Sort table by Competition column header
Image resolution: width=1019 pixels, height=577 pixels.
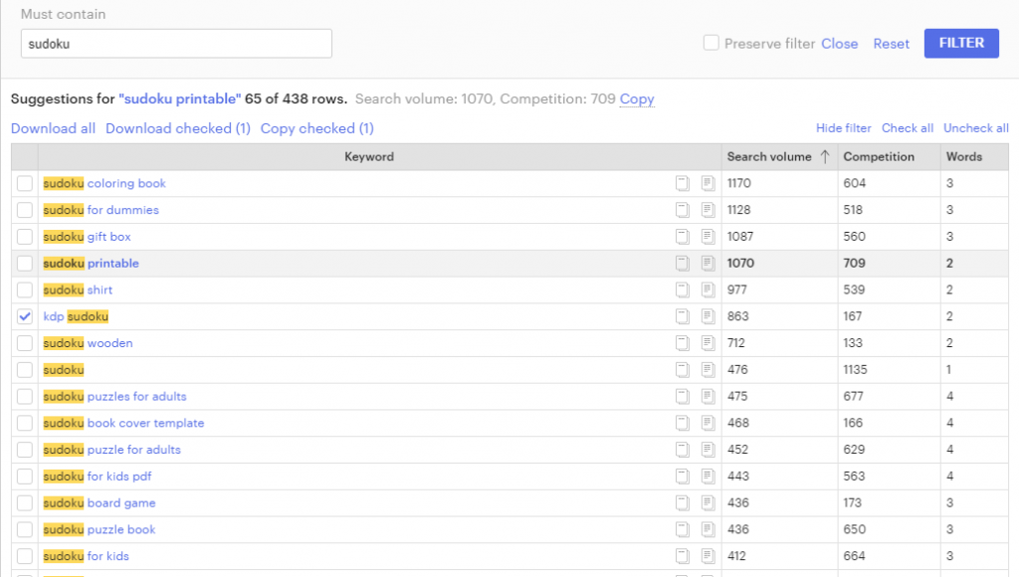878,156
